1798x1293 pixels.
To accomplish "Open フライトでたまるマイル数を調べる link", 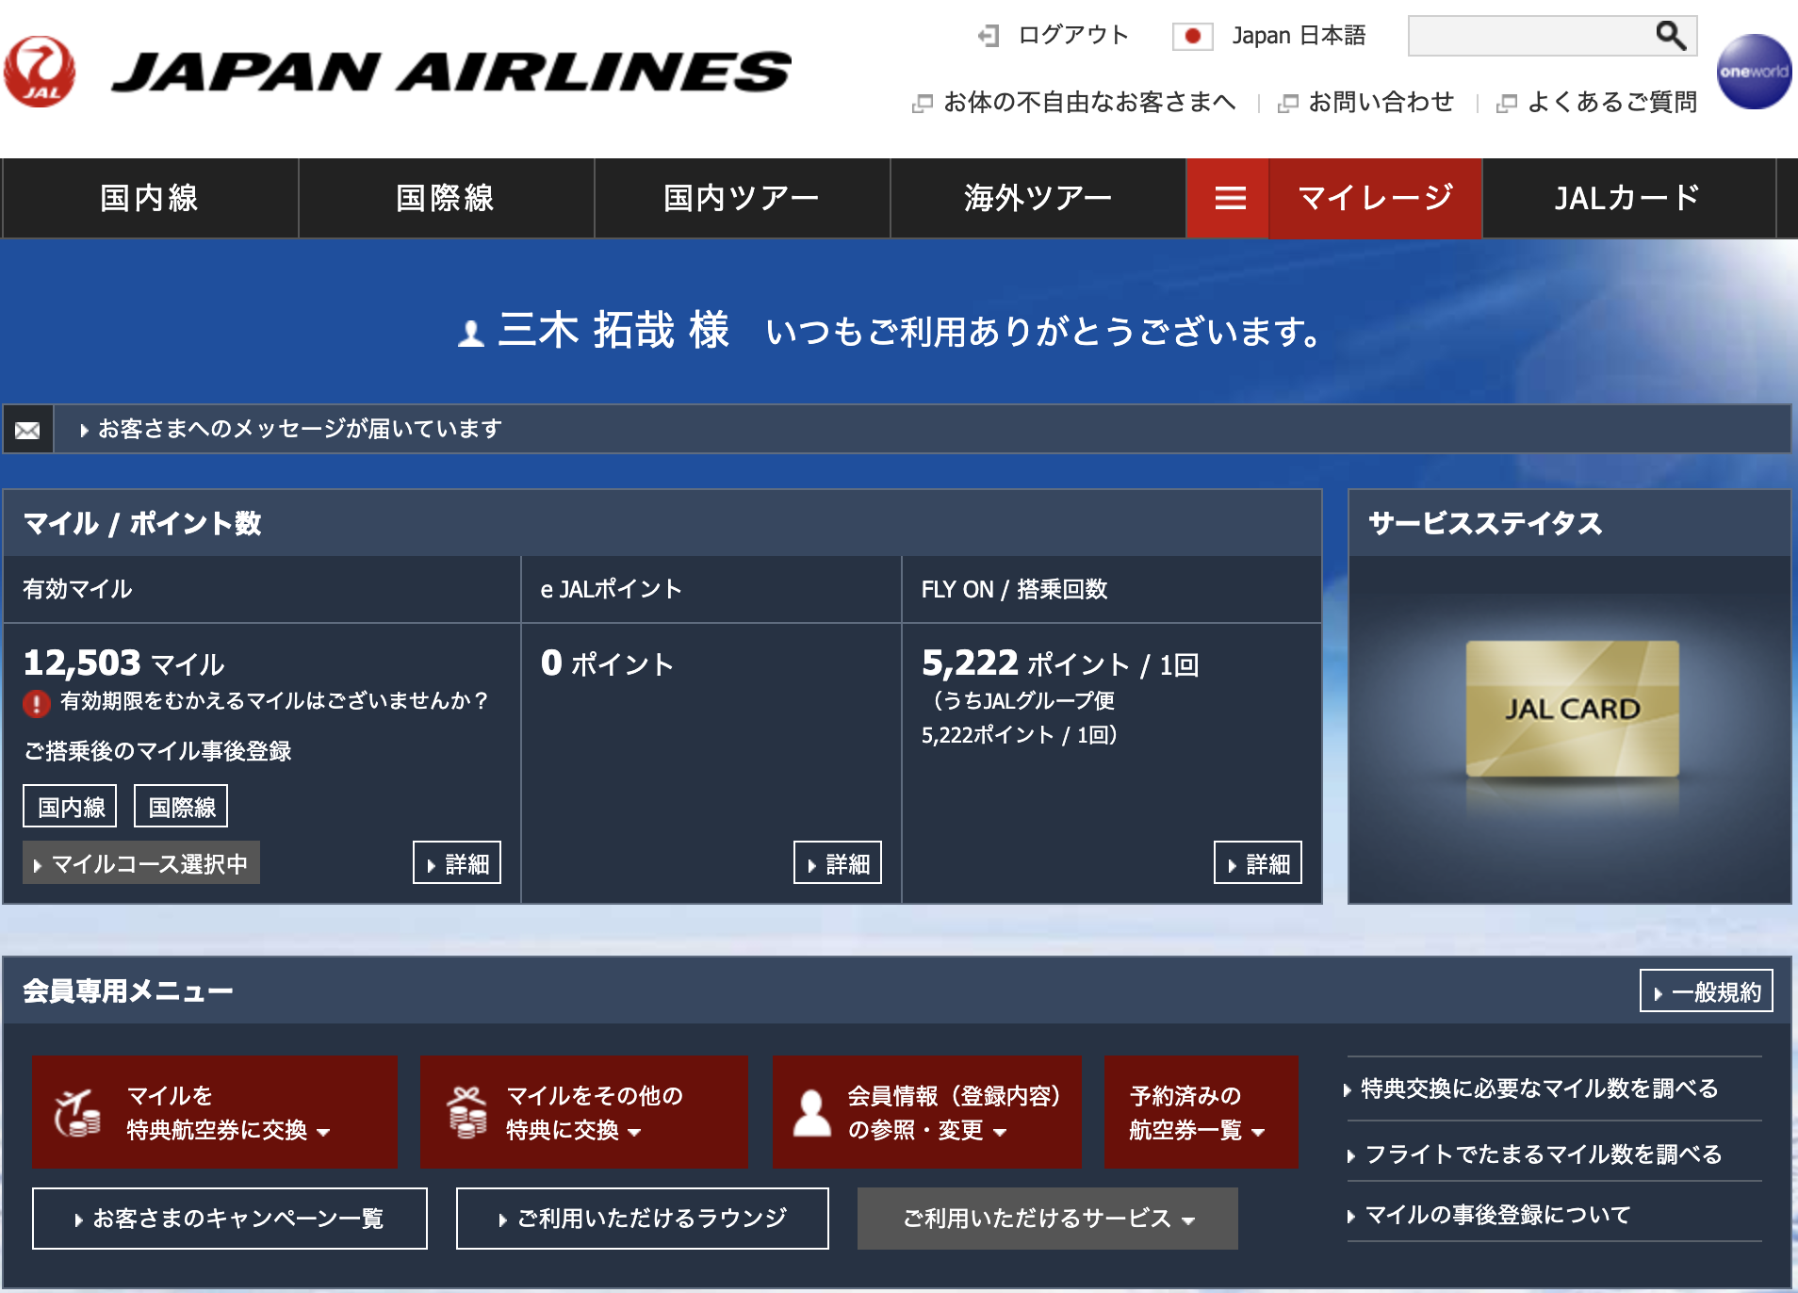I will [x=1544, y=1154].
